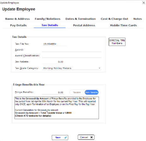Click the Grossed-Up Amount explanation text box

[57, 108]
